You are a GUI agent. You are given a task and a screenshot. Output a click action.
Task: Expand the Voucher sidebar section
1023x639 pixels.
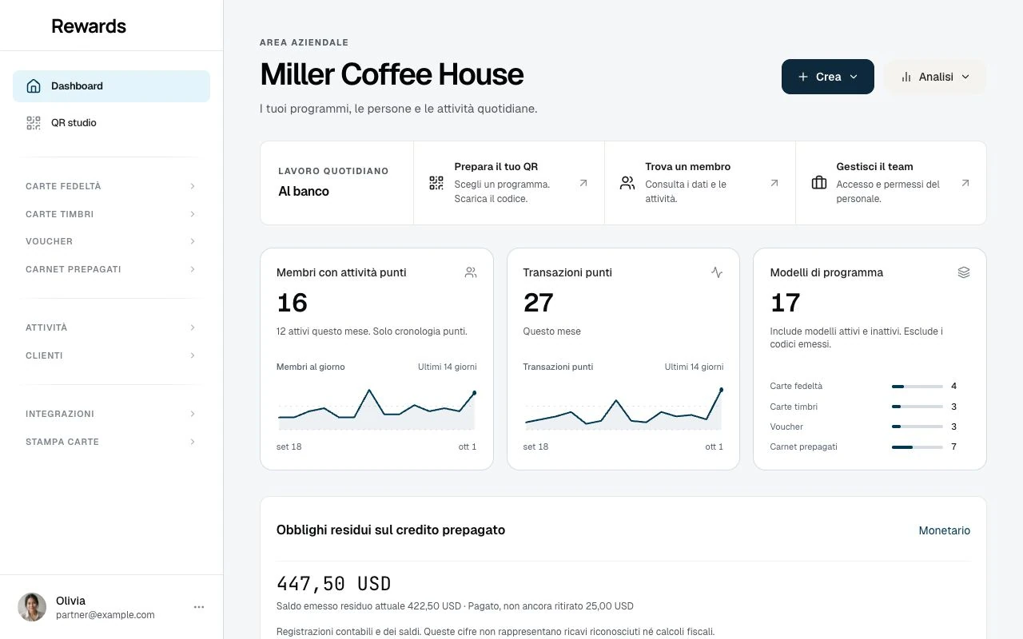(x=112, y=241)
